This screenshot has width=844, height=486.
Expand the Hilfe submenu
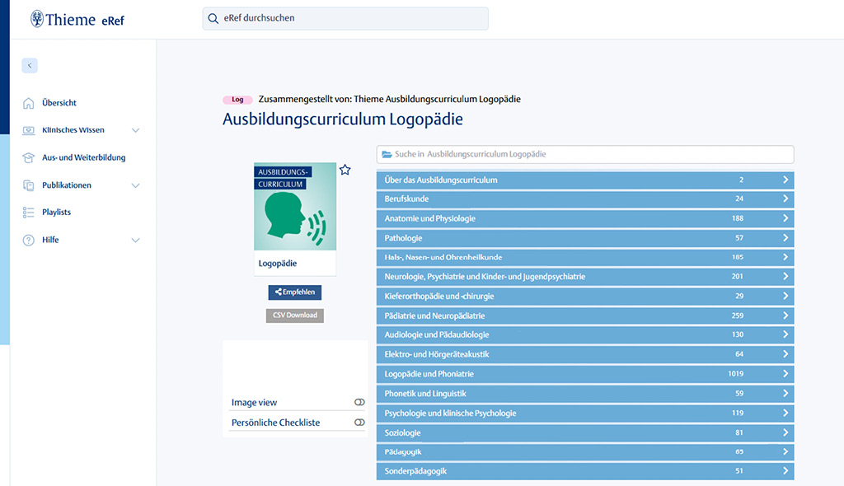pos(136,240)
